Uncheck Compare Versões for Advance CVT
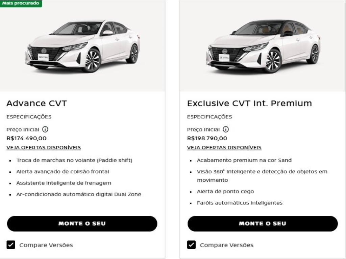Viewport: 346px width, 259px height. point(11,245)
